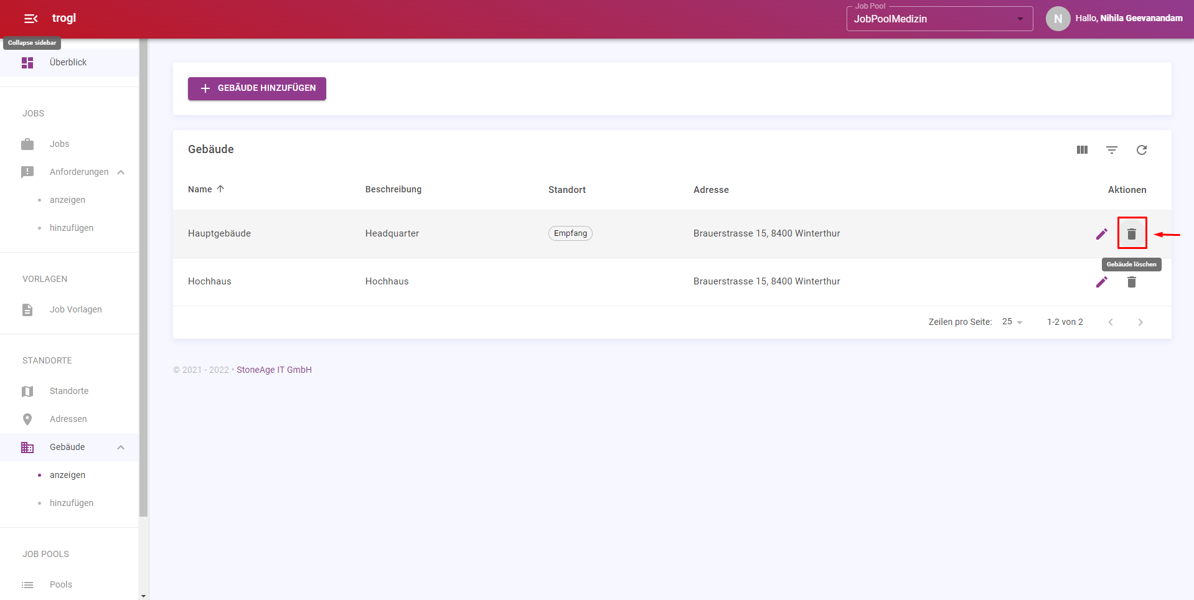The height and width of the screenshot is (600, 1194).
Task: Open the column visibility icon
Action: (x=1082, y=150)
